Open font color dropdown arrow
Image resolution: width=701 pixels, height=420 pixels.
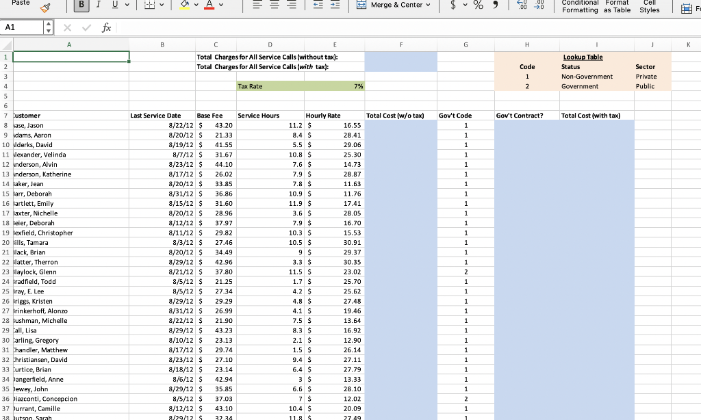point(221,5)
